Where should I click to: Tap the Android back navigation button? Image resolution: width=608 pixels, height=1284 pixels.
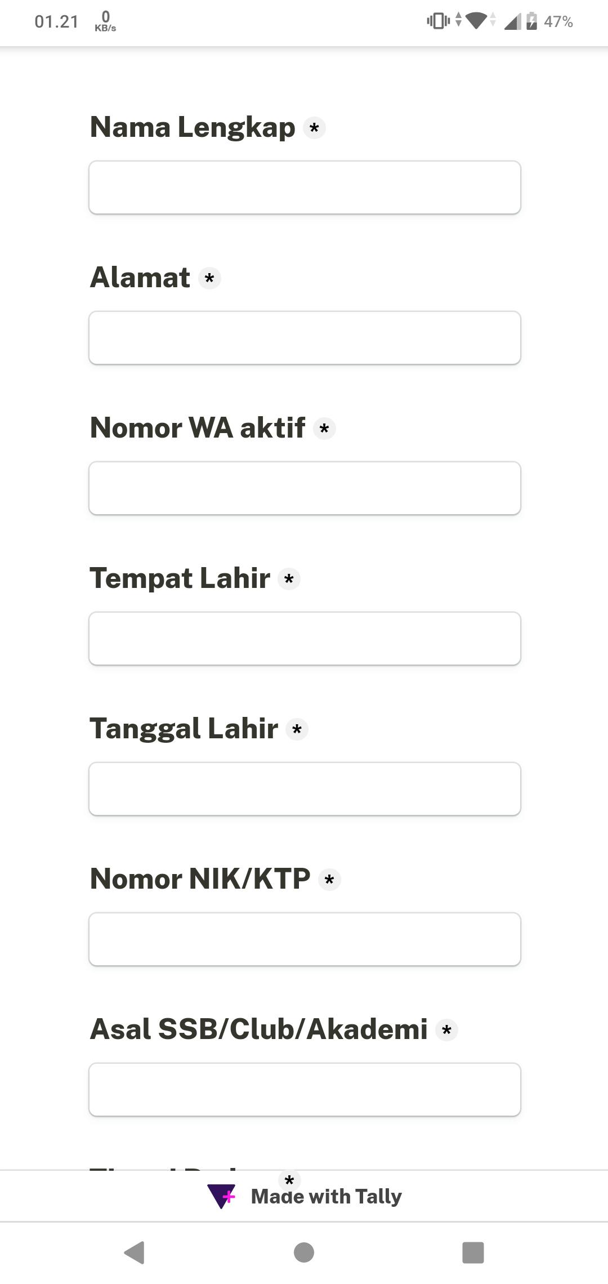(x=135, y=1252)
